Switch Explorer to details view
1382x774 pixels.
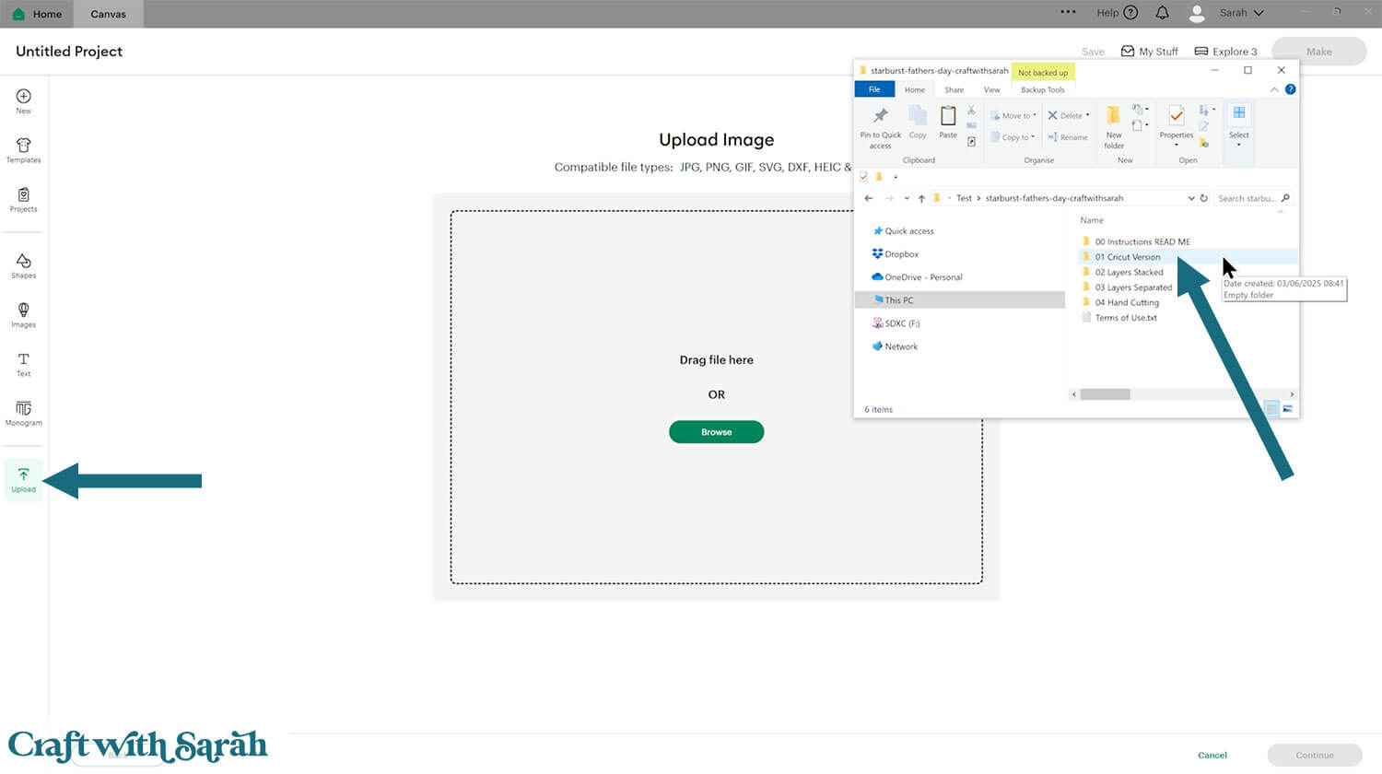click(x=1271, y=408)
